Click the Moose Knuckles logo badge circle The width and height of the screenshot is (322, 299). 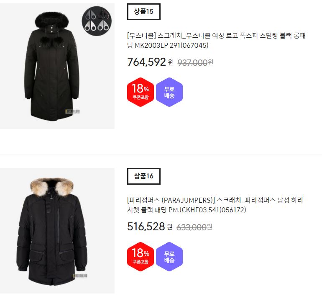pyautogui.click(x=97, y=21)
